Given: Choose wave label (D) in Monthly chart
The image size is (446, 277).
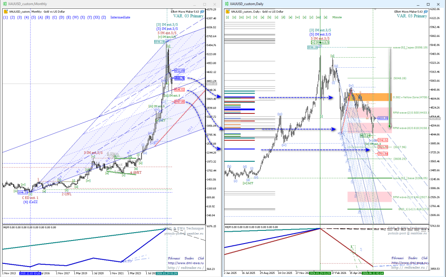Looking at the screenshot, I should 61,17.
